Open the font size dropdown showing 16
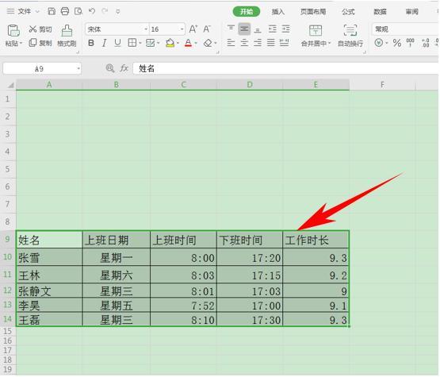Image resolution: width=440 pixels, height=377 pixels. coord(182,29)
